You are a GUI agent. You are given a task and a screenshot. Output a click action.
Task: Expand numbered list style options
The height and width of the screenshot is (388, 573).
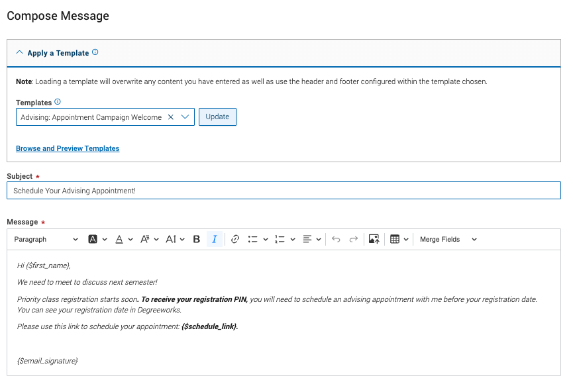[293, 240]
